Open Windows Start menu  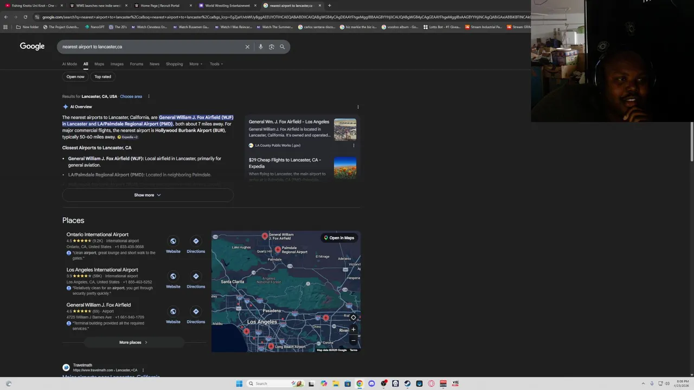[239, 383]
